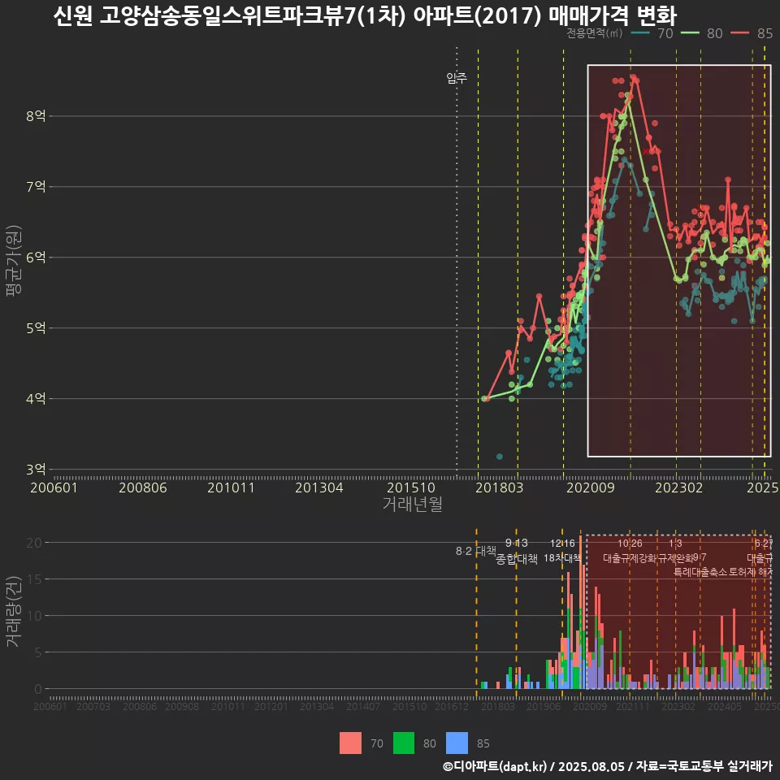Click the 201407 label on the volume chart axis
This screenshot has height=780, width=780.
(362, 706)
